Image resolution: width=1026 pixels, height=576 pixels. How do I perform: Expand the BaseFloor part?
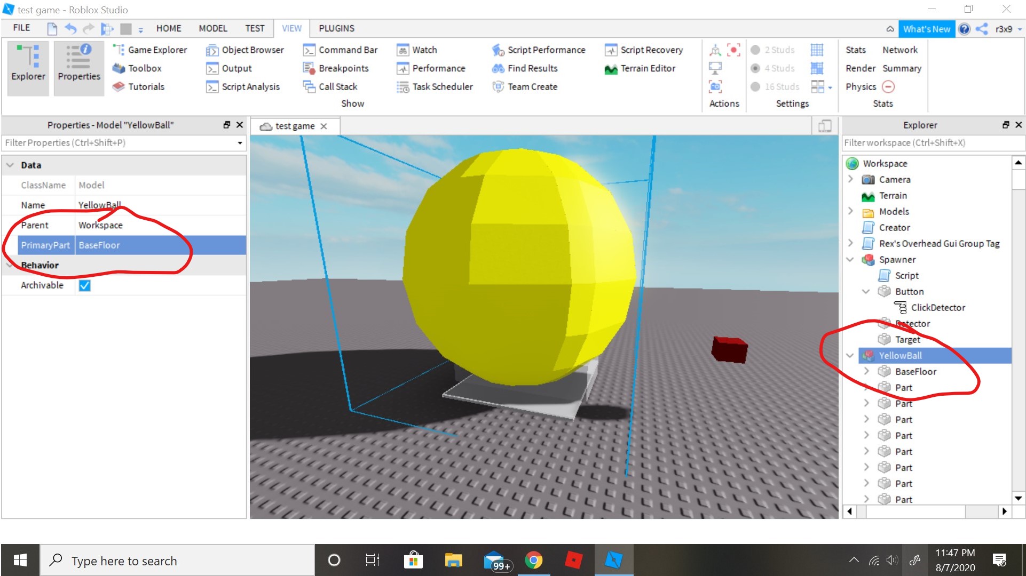pyautogui.click(x=866, y=371)
